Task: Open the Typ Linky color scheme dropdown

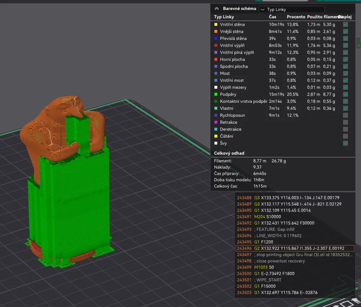Action: [292, 9]
